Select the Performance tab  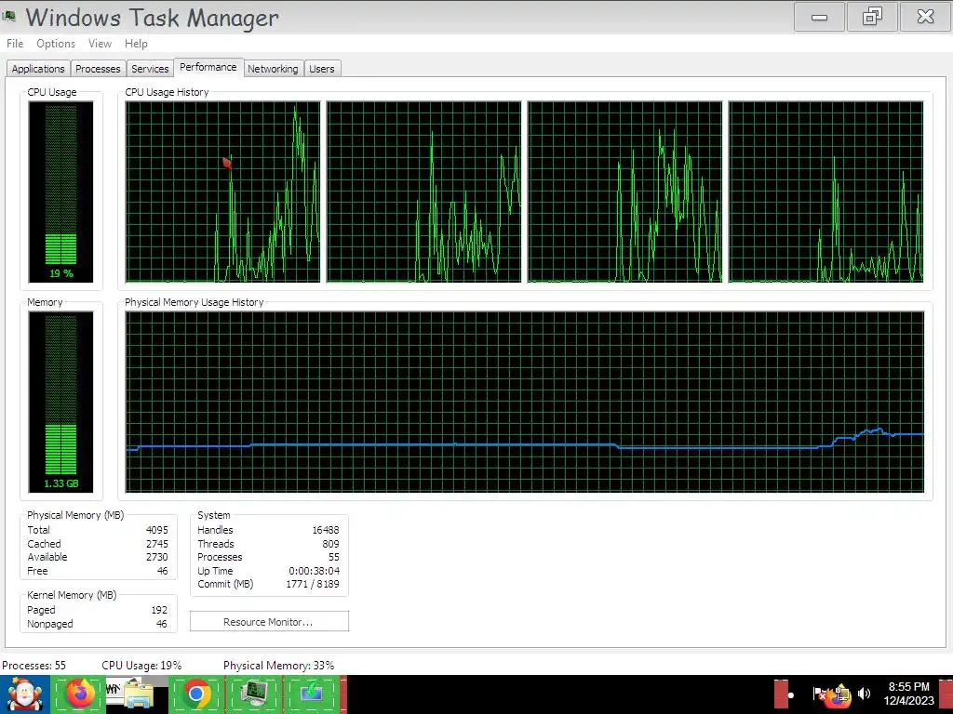click(x=208, y=67)
